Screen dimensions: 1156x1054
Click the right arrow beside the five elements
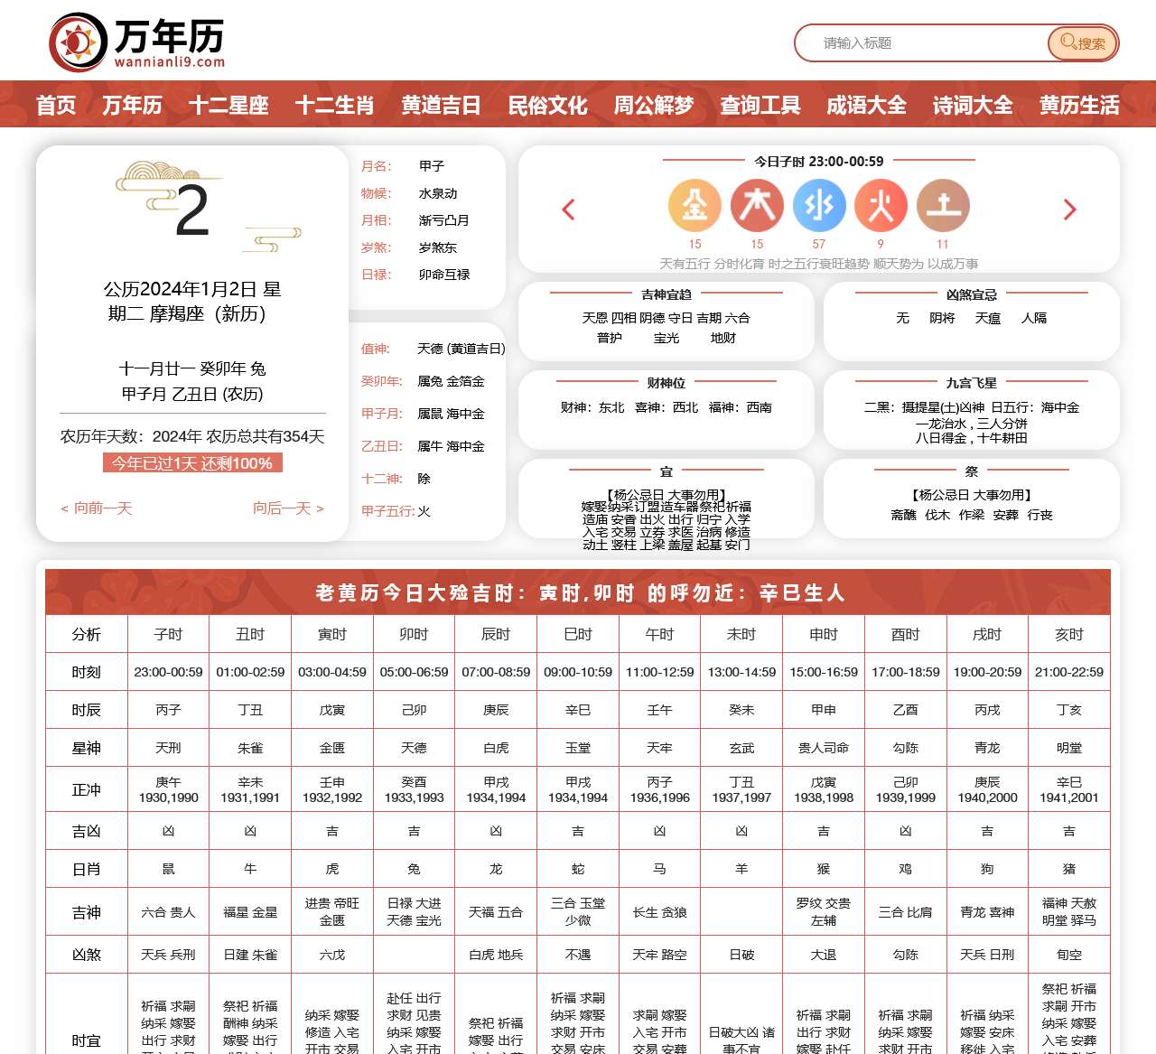[1070, 209]
